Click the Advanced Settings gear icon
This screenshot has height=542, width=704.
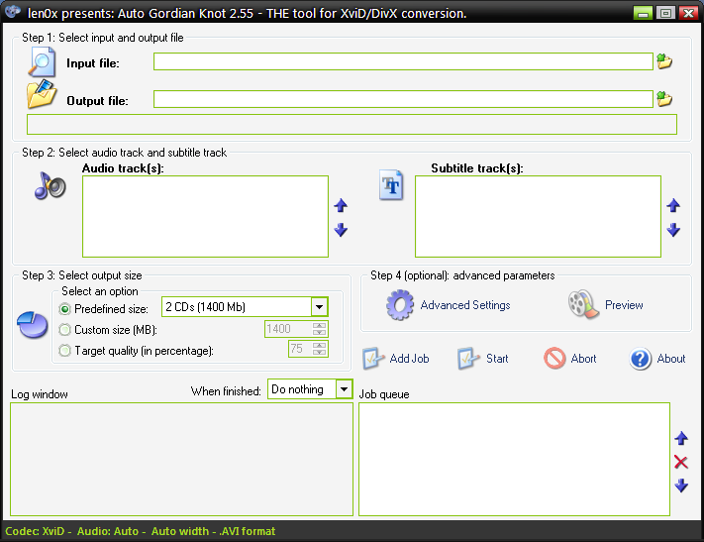(400, 305)
